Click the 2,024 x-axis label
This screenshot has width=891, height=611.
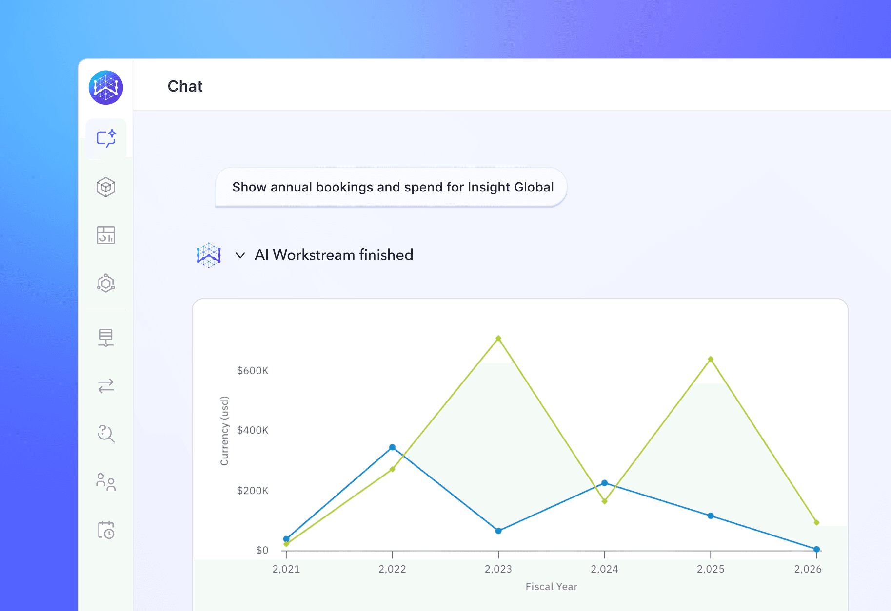click(x=605, y=569)
